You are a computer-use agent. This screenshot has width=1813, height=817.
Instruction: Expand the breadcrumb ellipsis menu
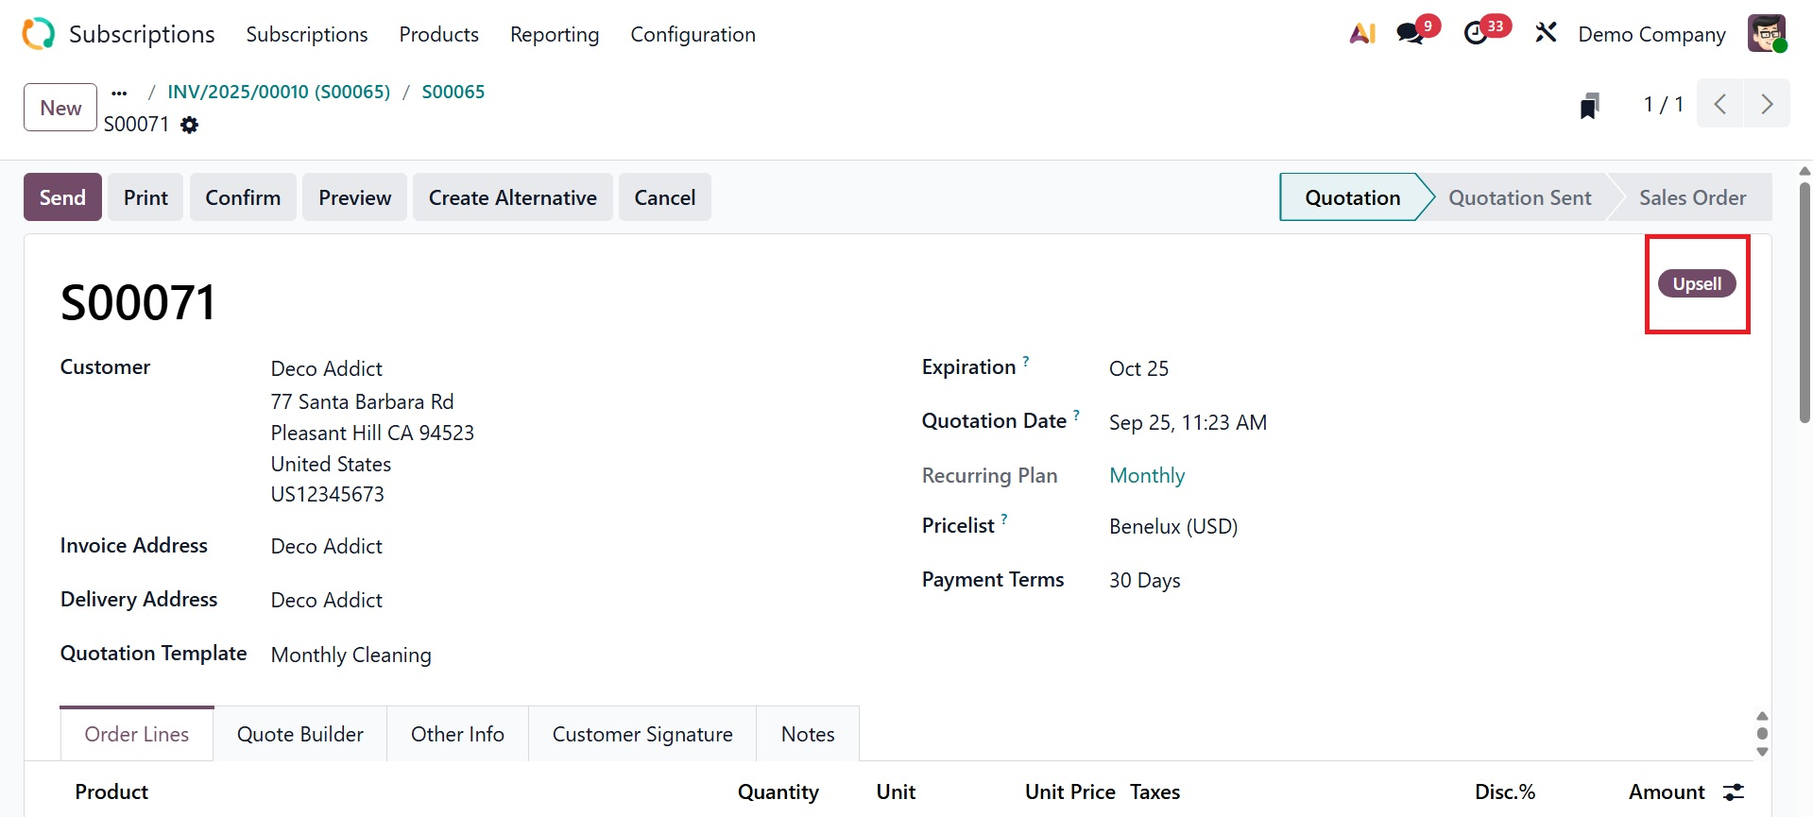click(119, 93)
